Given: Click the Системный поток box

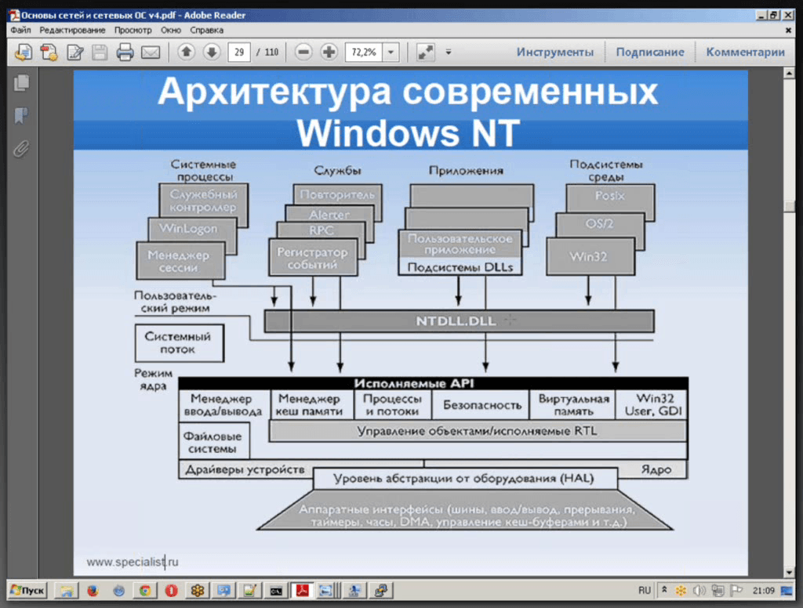Looking at the screenshot, I should point(180,343).
